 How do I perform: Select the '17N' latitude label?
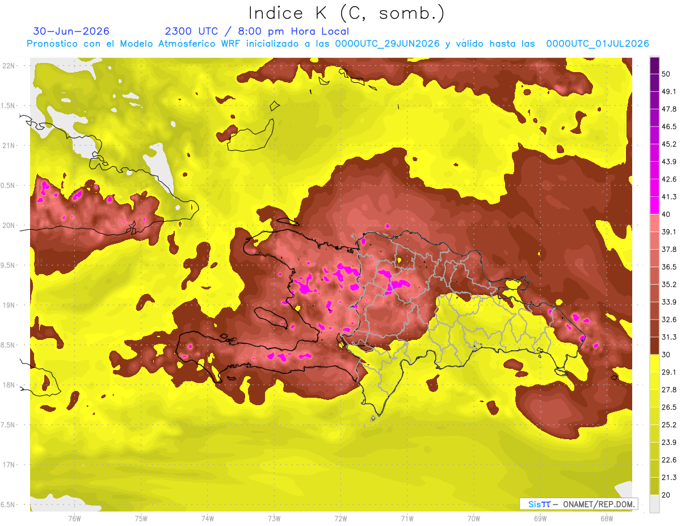(8, 465)
